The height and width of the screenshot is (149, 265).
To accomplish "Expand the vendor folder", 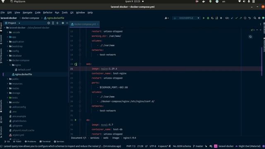I will [x=7, y=102].
